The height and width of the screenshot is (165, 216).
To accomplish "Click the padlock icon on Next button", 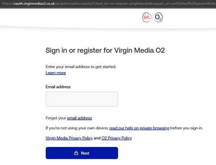I will pyautogui.click(x=76, y=153).
